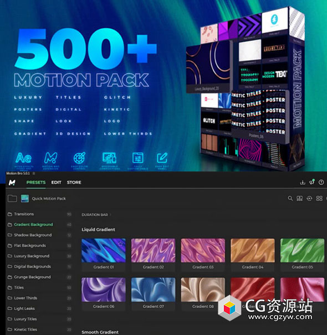Viewport: 327px width, 335px height.
Task: Toggle the auto-play preview icon
Action: (309, 198)
